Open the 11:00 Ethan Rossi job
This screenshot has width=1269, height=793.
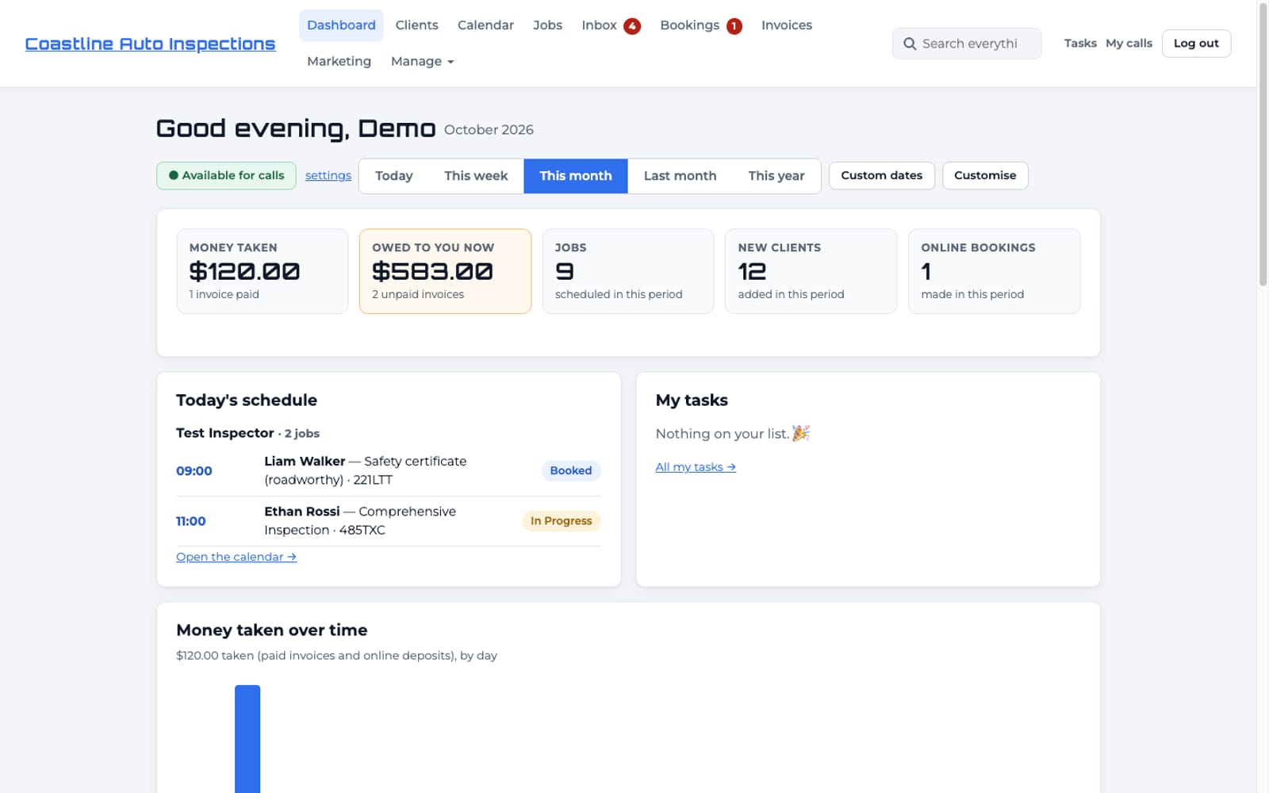[389, 521]
